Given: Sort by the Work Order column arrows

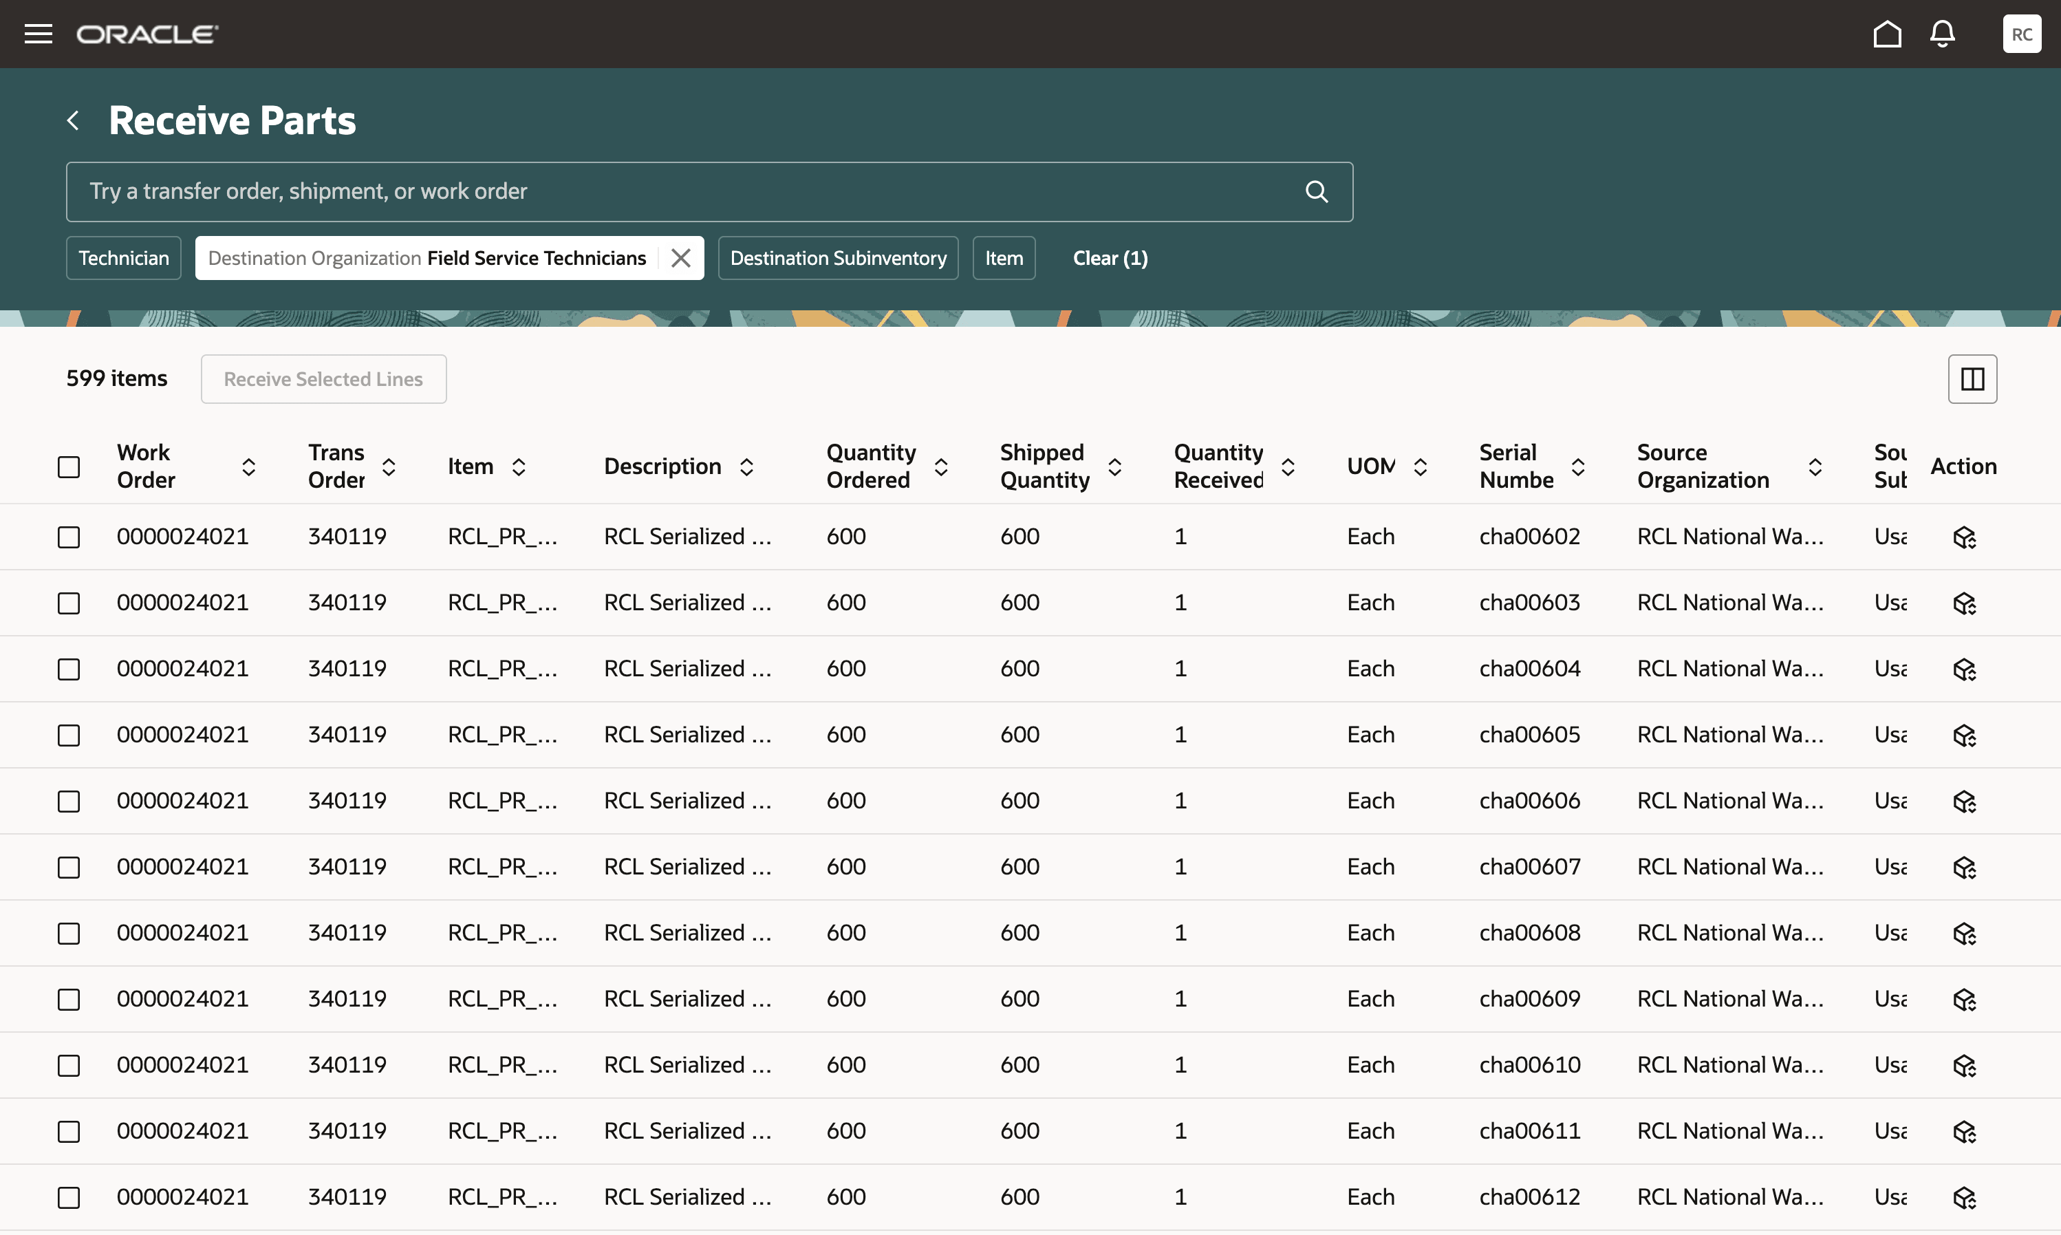Looking at the screenshot, I should coord(249,467).
